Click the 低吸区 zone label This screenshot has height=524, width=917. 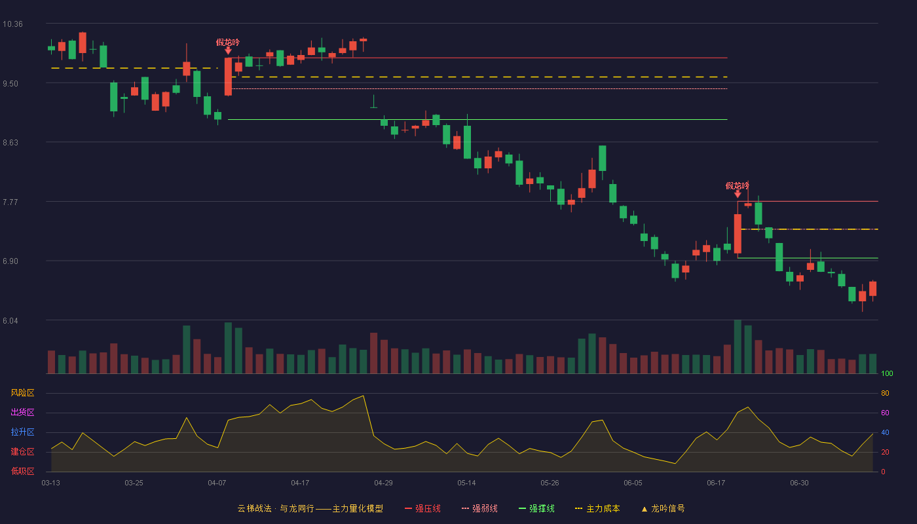(x=22, y=471)
